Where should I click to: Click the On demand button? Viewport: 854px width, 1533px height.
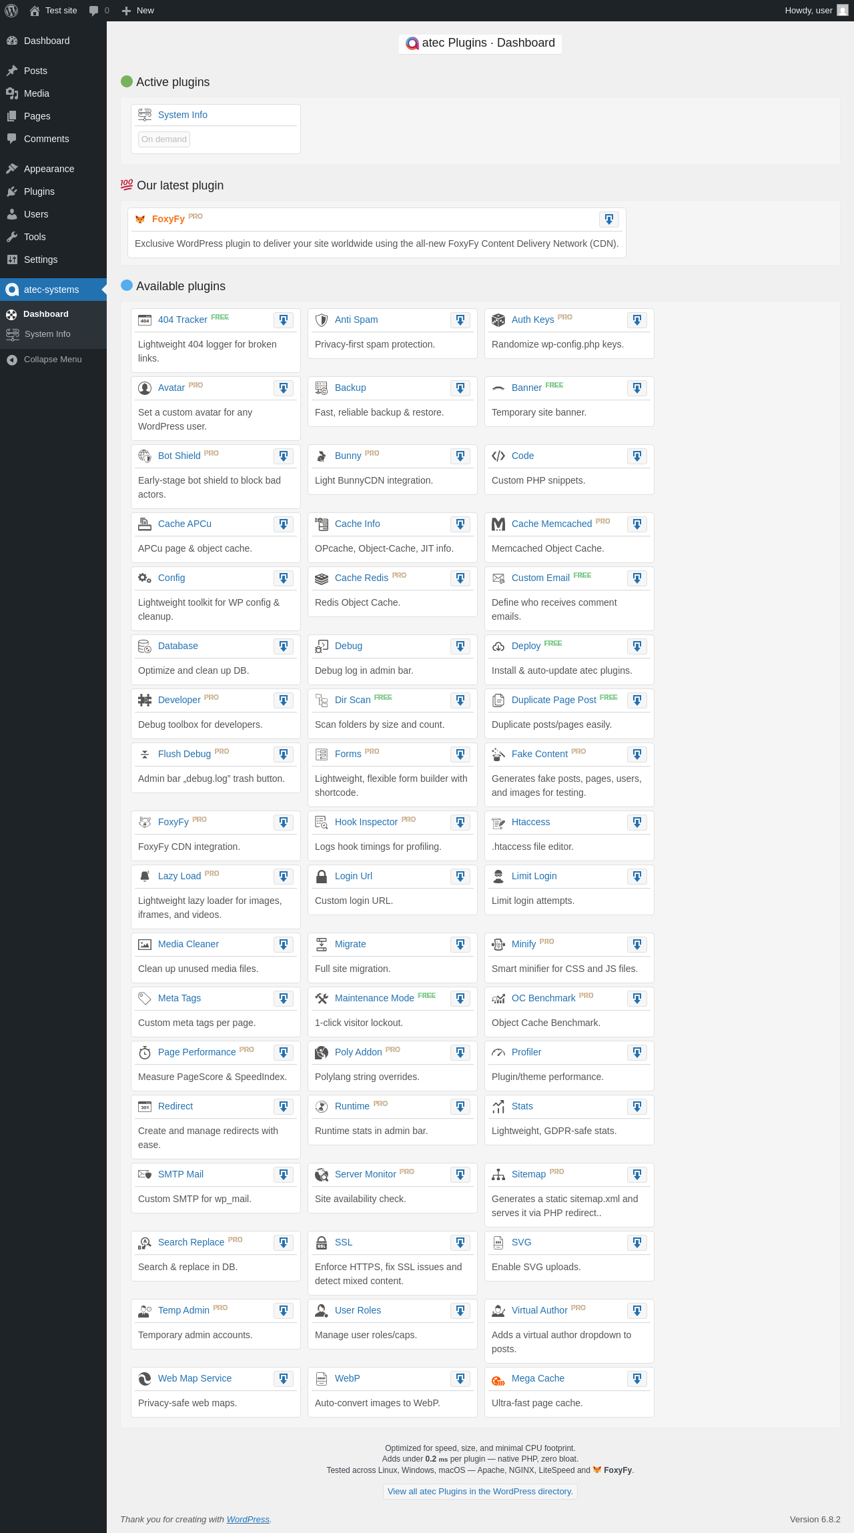click(x=164, y=139)
